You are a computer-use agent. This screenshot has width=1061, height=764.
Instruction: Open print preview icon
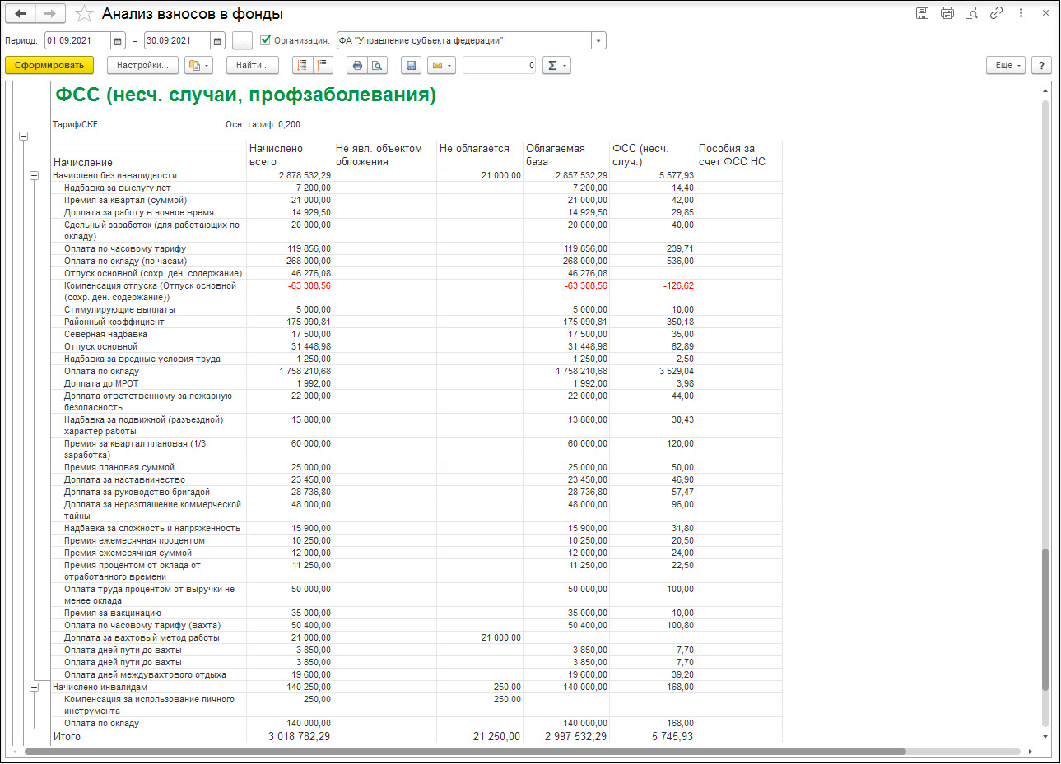(x=377, y=65)
